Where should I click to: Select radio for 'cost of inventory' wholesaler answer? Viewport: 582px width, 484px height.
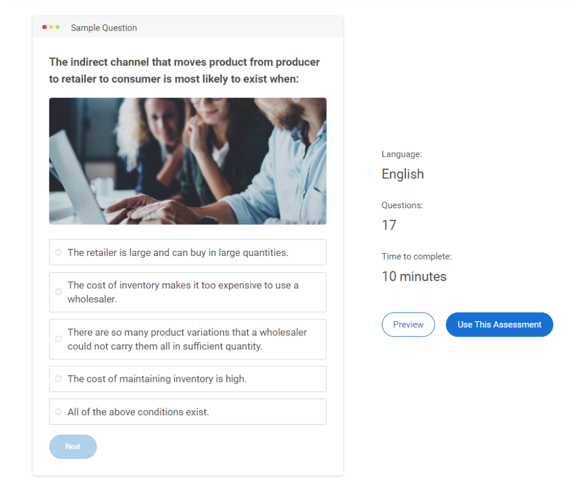(x=59, y=292)
